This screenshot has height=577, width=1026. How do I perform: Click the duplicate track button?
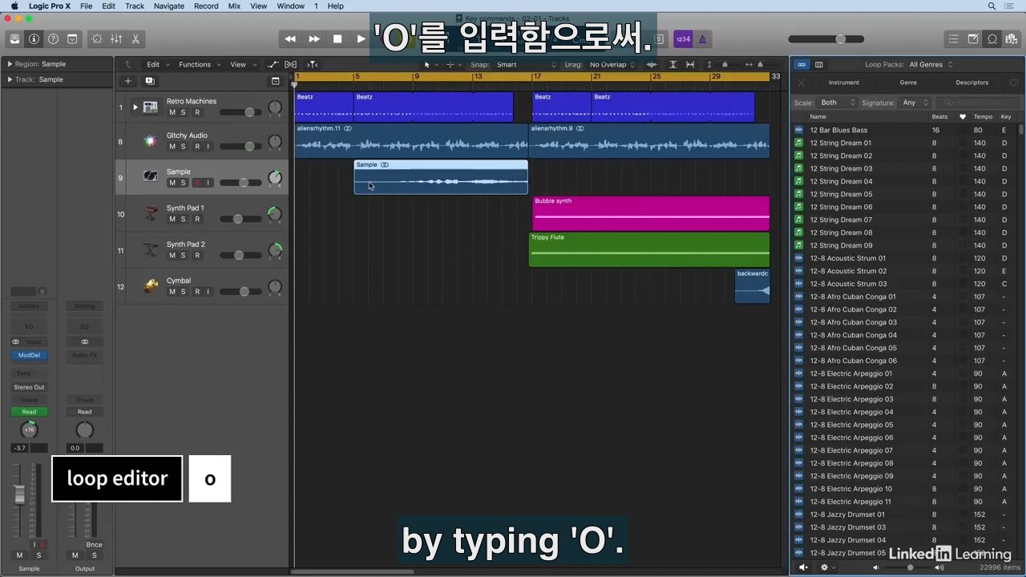pyautogui.click(x=149, y=81)
